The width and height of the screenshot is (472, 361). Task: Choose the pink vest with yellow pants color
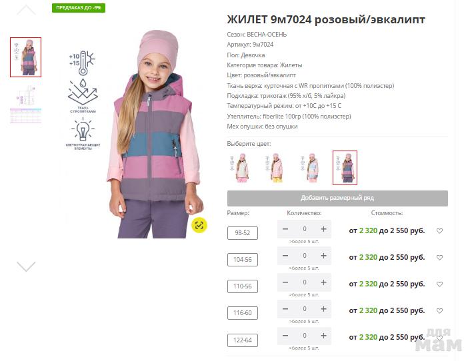(x=275, y=168)
